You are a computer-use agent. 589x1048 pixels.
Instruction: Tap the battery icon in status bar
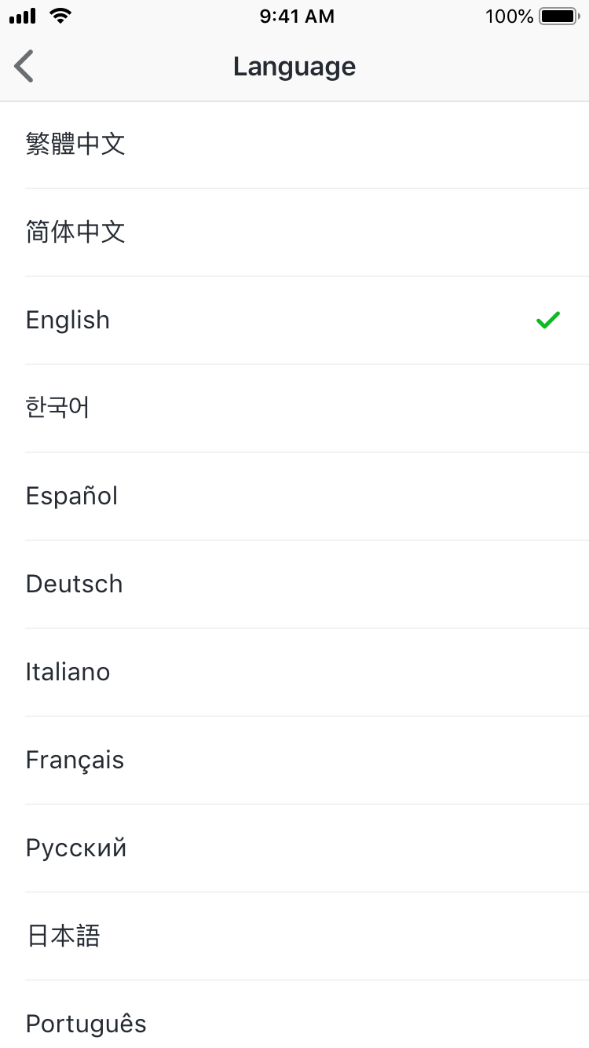(558, 16)
